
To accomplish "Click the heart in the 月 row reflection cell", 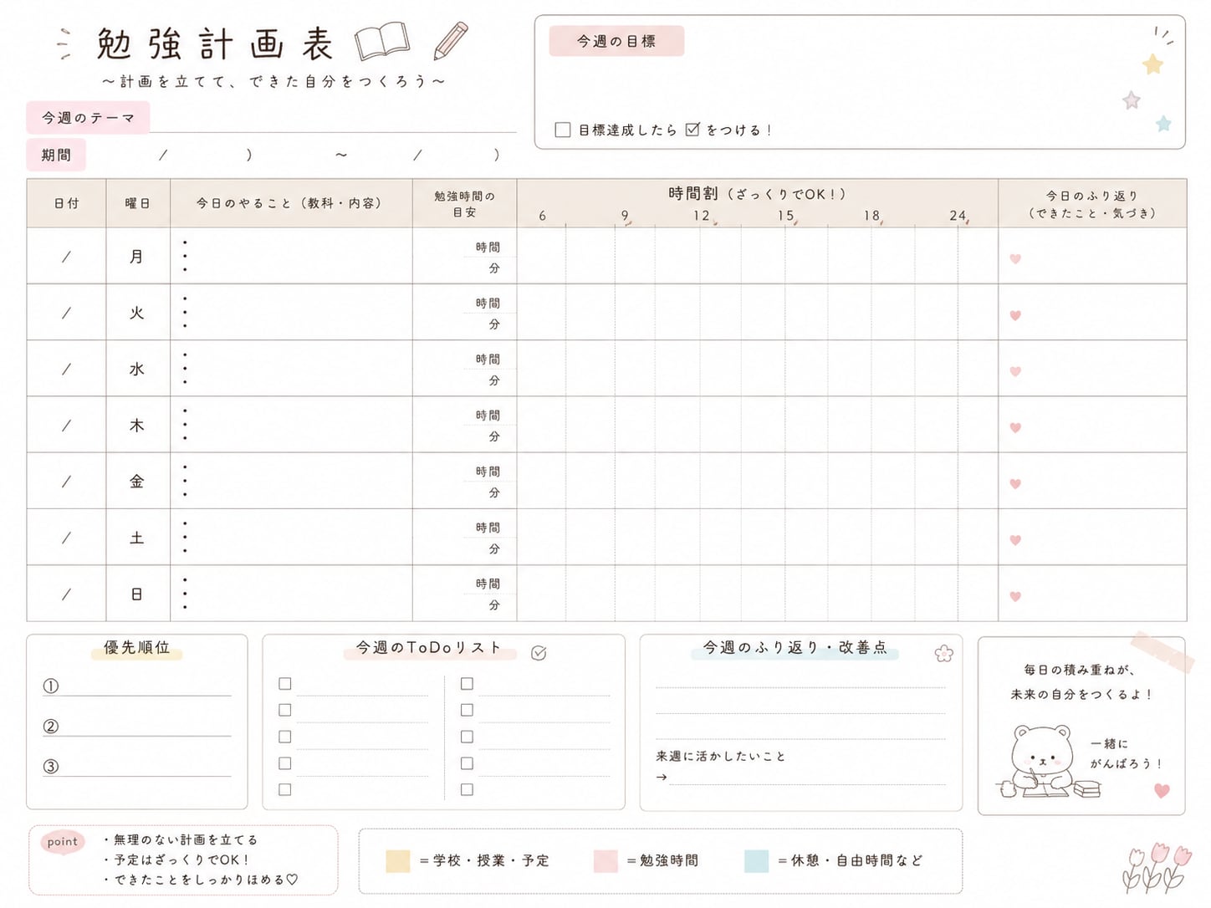I will coord(1015,259).
